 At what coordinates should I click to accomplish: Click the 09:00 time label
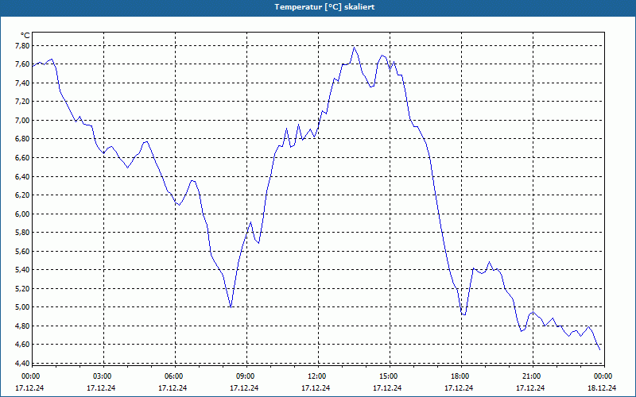tap(246, 376)
